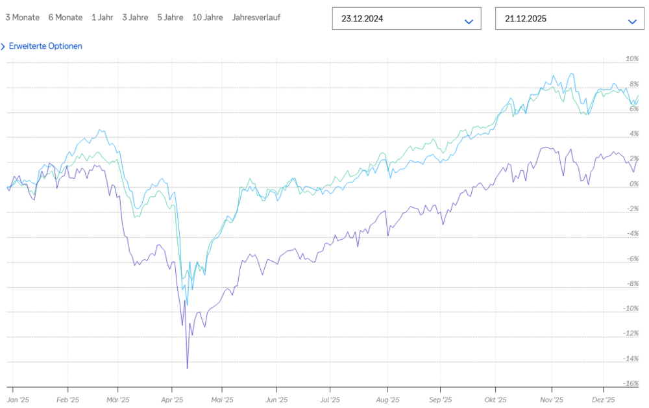The image size is (649, 408).
Task: Select the 10 Jahre period
Action: (x=208, y=18)
